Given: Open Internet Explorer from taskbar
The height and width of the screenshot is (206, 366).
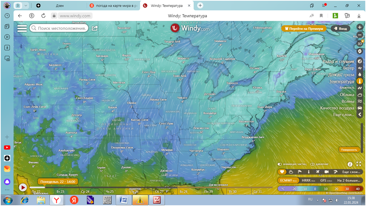Looking at the screenshot, I should pyautogui.click(x=24, y=200).
